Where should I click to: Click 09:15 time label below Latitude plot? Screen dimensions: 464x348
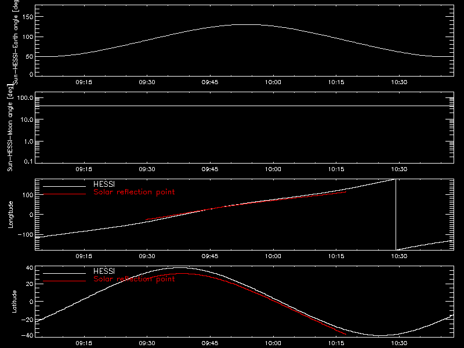[x=84, y=343]
